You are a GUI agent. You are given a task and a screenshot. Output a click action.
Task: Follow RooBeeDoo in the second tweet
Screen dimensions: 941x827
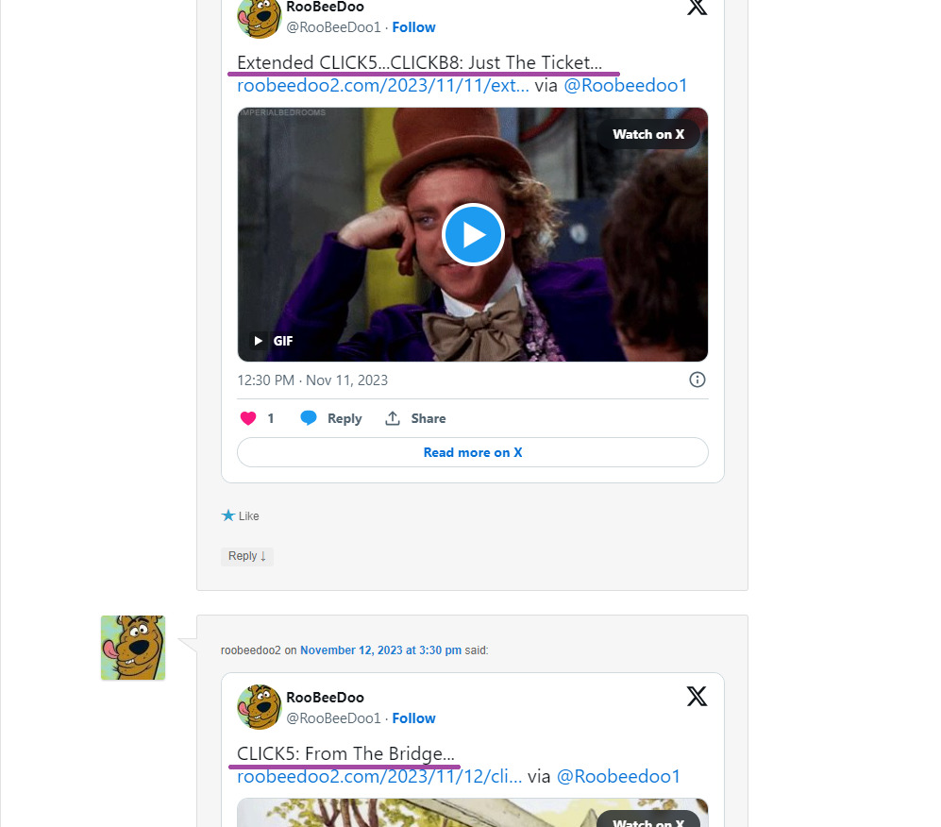click(413, 718)
